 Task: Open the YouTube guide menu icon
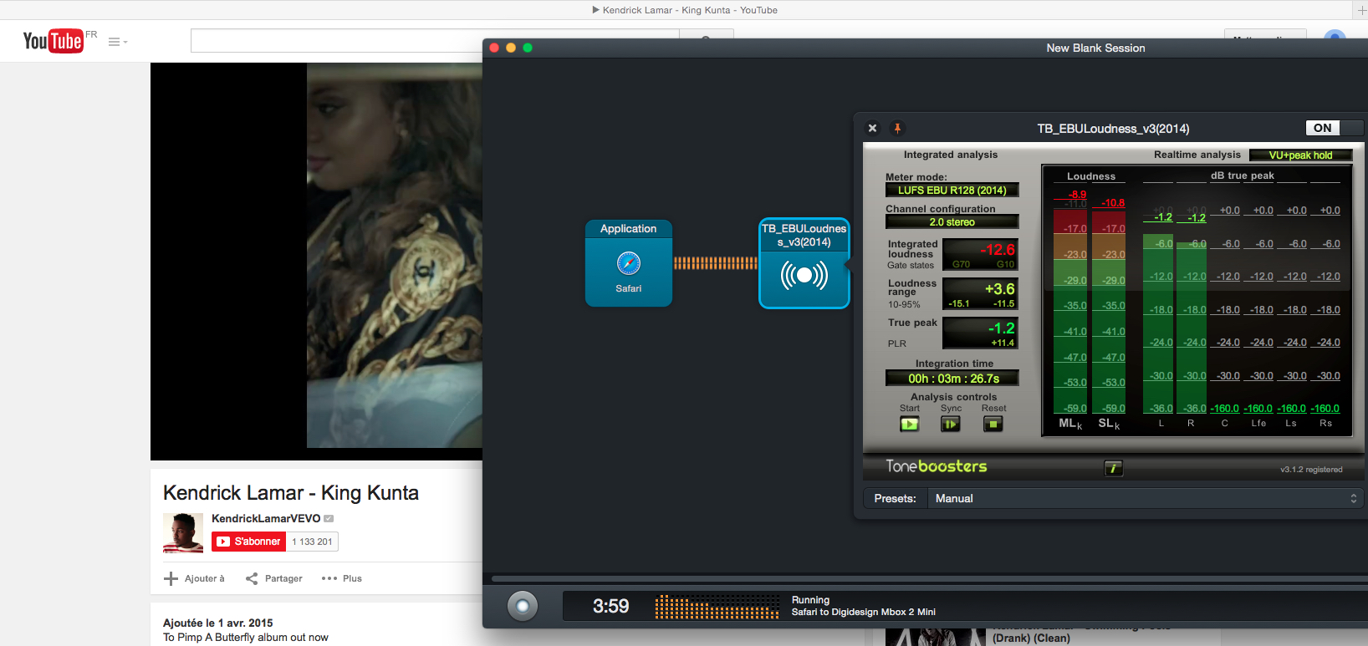tap(117, 42)
